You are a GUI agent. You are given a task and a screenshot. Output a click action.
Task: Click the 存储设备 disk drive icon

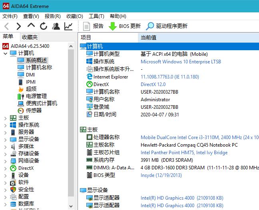[13, 153]
